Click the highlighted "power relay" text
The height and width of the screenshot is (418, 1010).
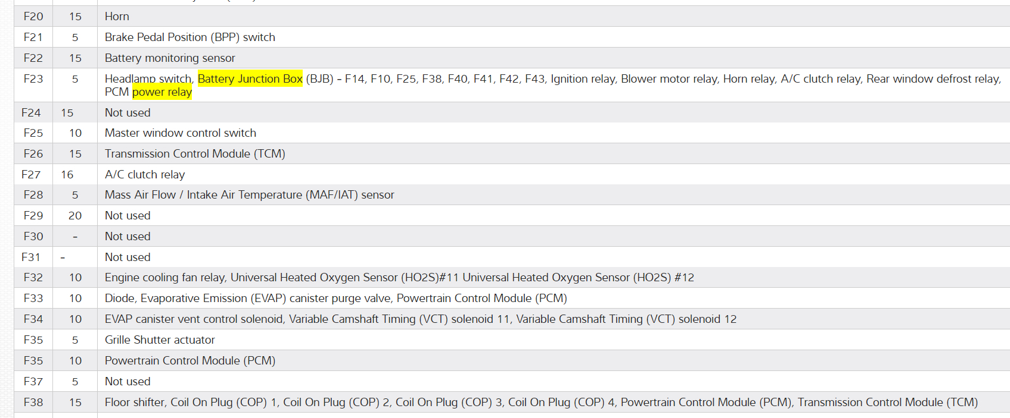162,92
